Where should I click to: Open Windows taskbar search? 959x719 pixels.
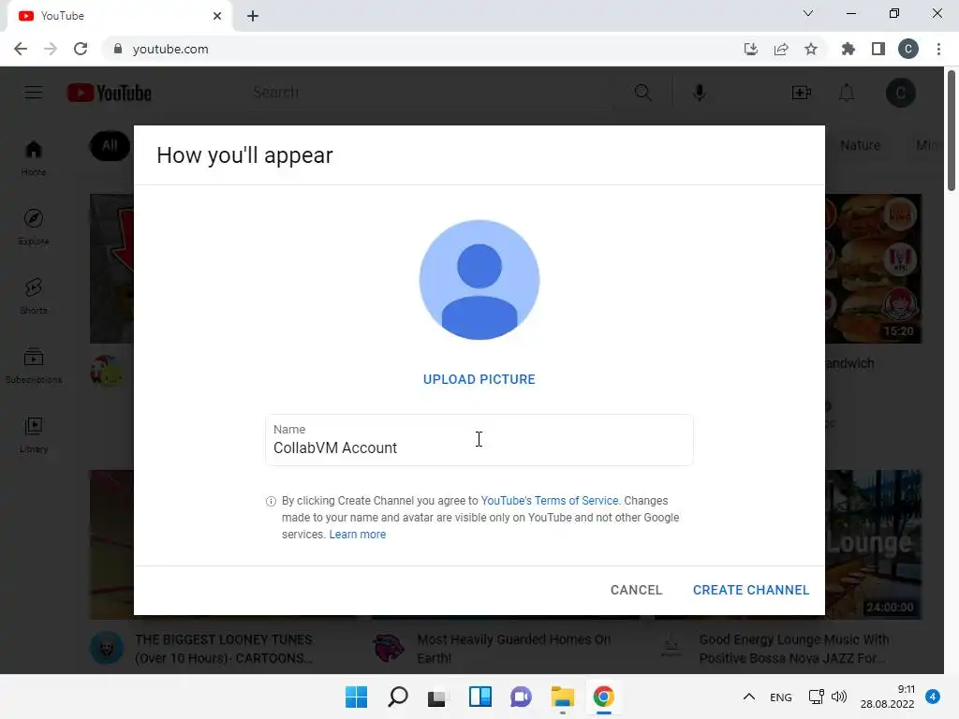pyautogui.click(x=397, y=697)
